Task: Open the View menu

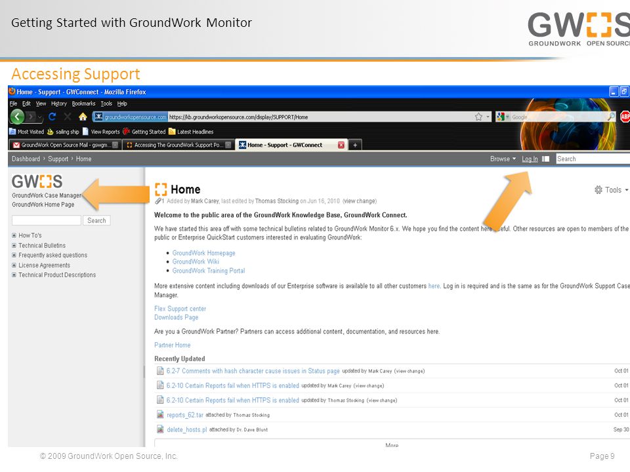Action: [x=41, y=104]
